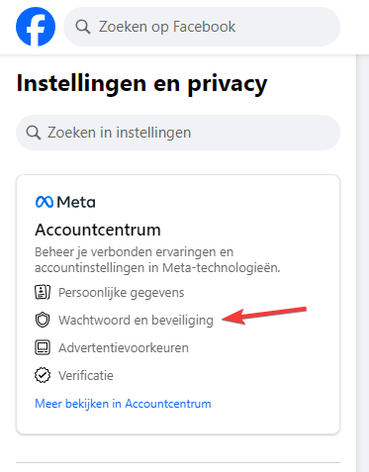369x472 pixels.
Task: Click the personal details ID card icon
Action: click(x=43, y=292)
